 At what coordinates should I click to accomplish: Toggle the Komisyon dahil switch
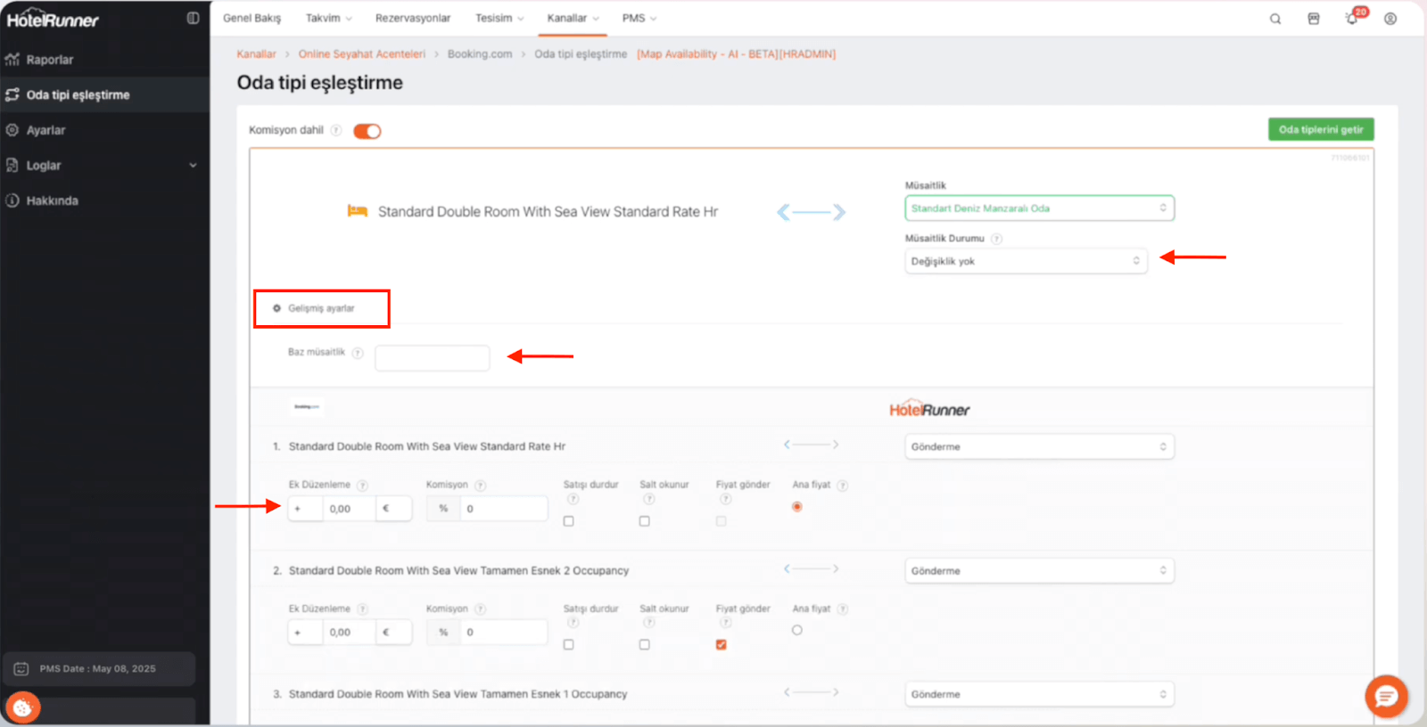tap(367, 132)
